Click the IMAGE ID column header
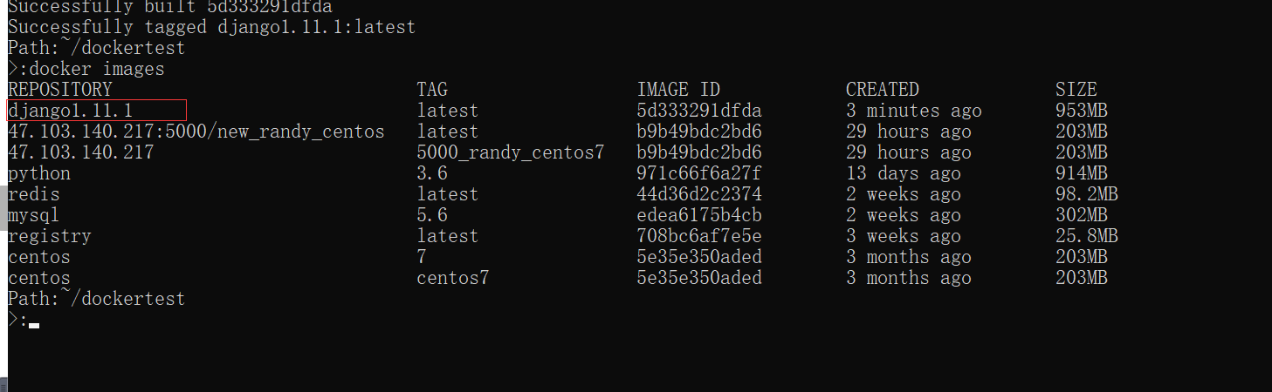The image size is (1272, 392). 680,90
